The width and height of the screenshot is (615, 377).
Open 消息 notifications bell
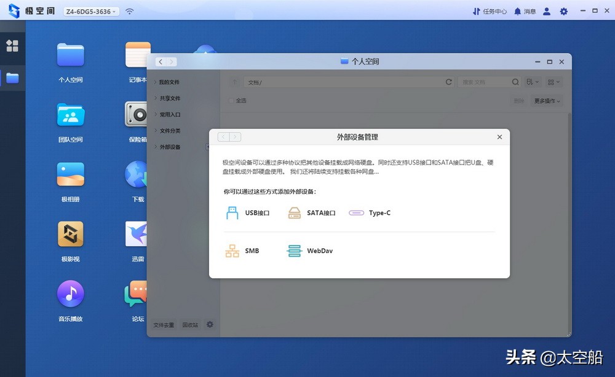tap(525, 11)
